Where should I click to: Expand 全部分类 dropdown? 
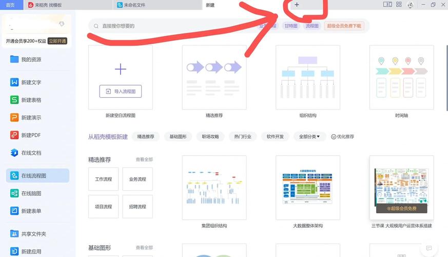(309, 137)
